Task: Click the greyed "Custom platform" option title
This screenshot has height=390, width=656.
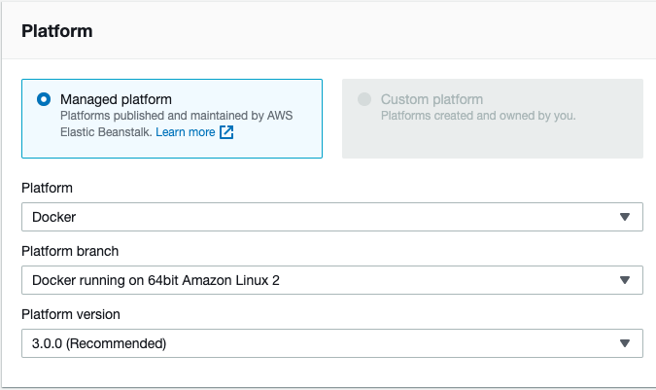Action: pyautogui.click(x=432, y=99)
